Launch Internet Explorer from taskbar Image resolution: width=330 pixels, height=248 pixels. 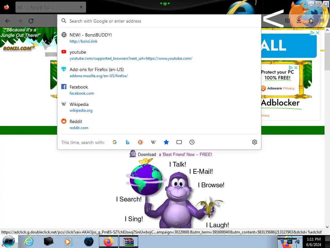pos(29,242)
